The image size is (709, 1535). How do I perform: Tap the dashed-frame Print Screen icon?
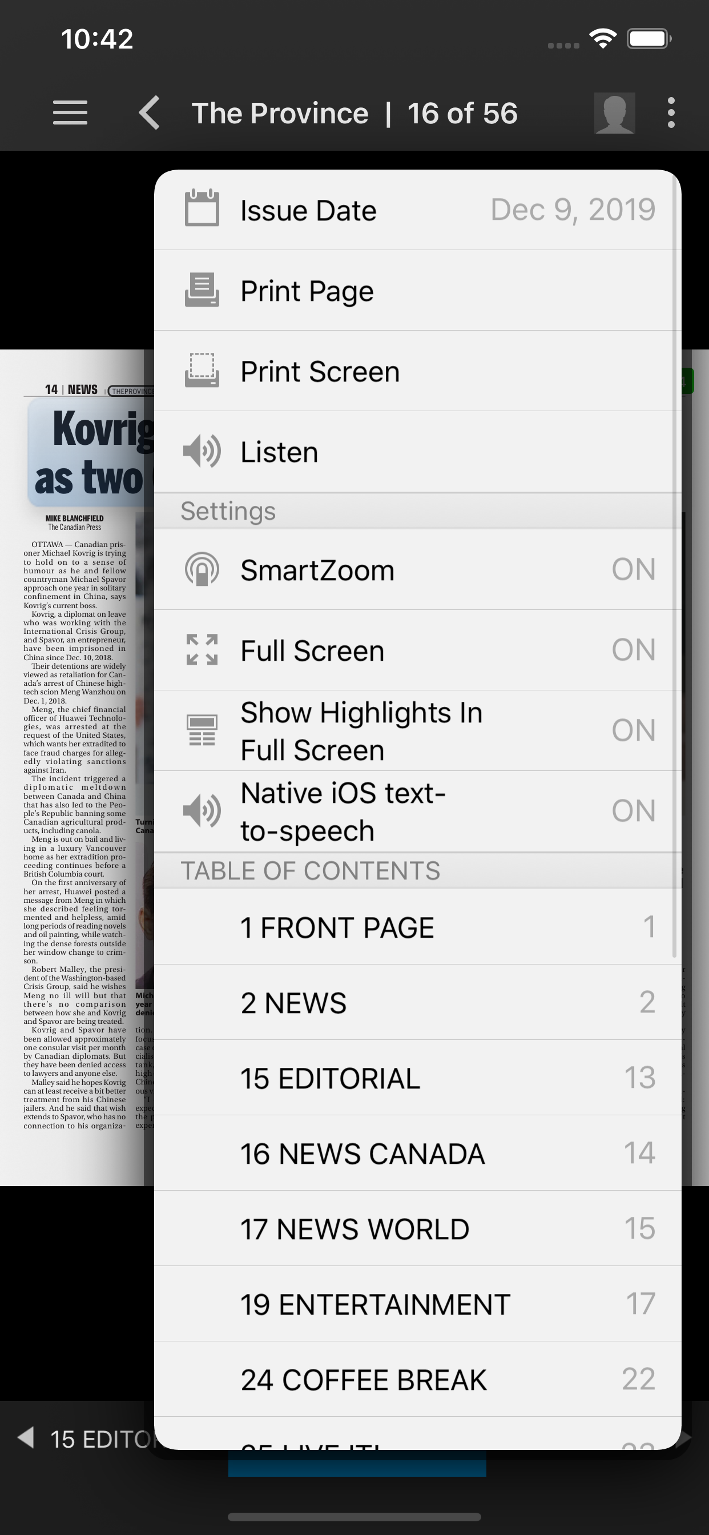pyautogui.click(x=202, y=371)
